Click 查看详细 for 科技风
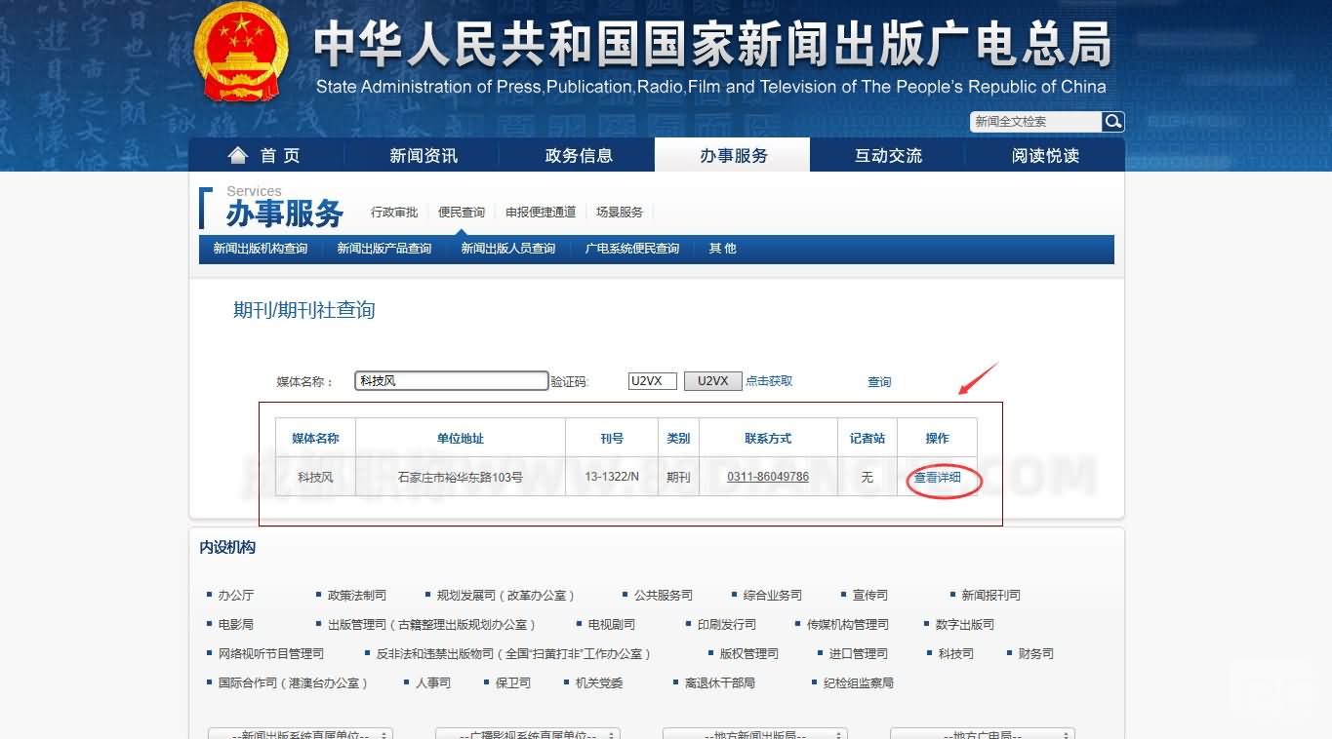 point(937,478)
